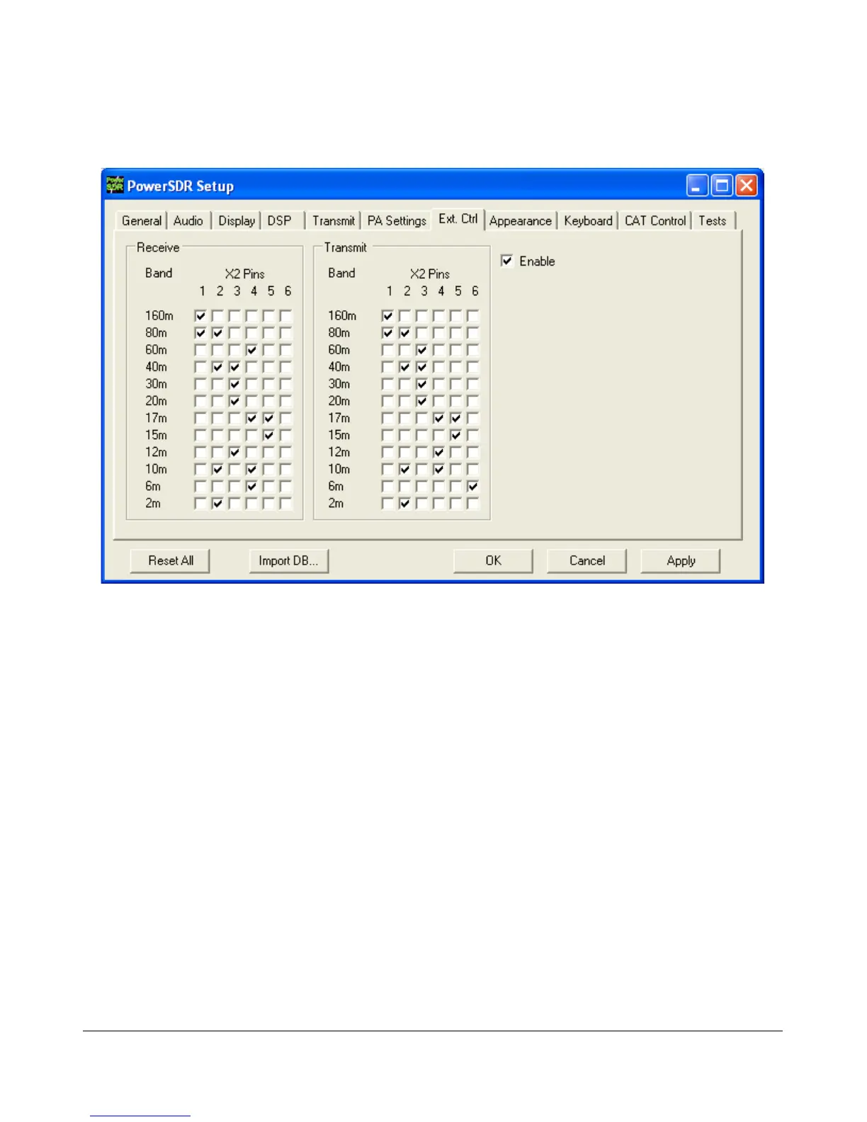This screenshot has height=1122, width=867.
Task: Click the PowerSDR Setup title text
Action: [181, 186]
